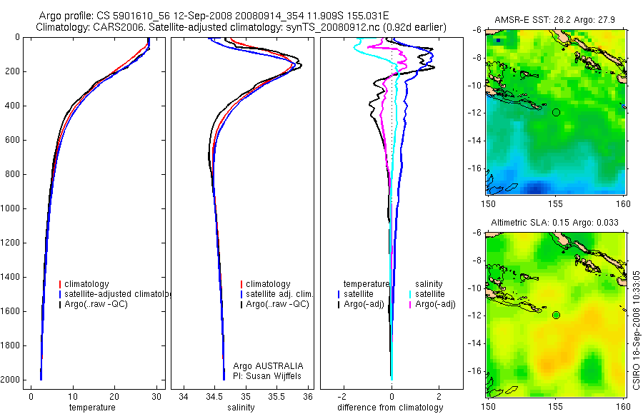Click 'Argo(..raw -QC)' legend entry in salinity plot
The image size is (643, 414).
[276, 304]
